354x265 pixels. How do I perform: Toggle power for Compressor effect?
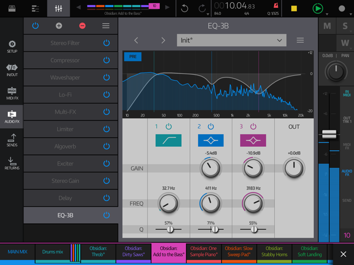click(x=106, y=60)
